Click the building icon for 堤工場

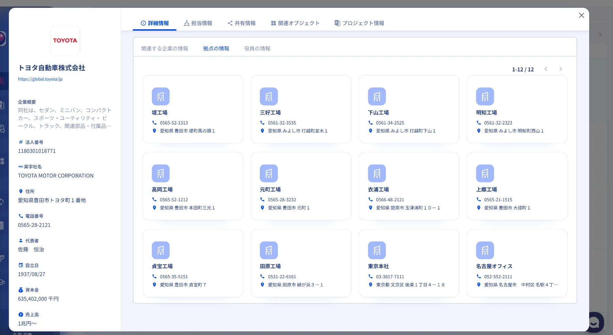(x=160, y=97)
